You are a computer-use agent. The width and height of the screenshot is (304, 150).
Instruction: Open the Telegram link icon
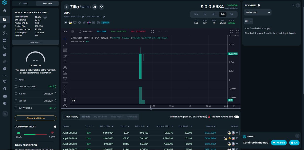pos(80,22)
